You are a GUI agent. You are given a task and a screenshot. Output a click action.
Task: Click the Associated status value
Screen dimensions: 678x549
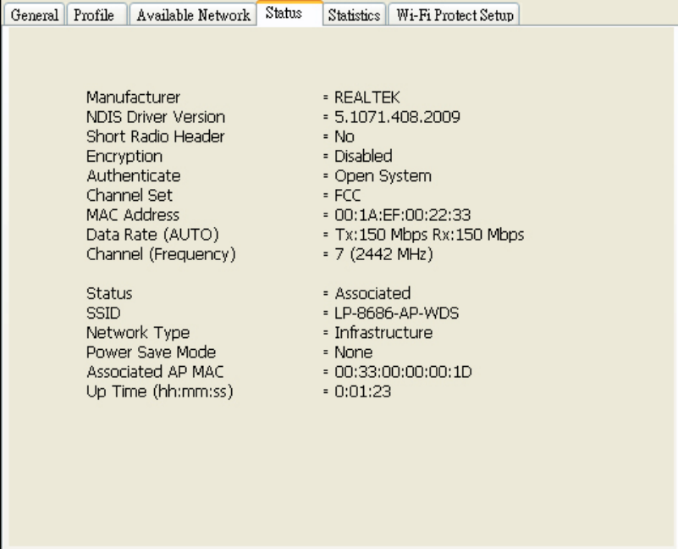coord(372,294)
